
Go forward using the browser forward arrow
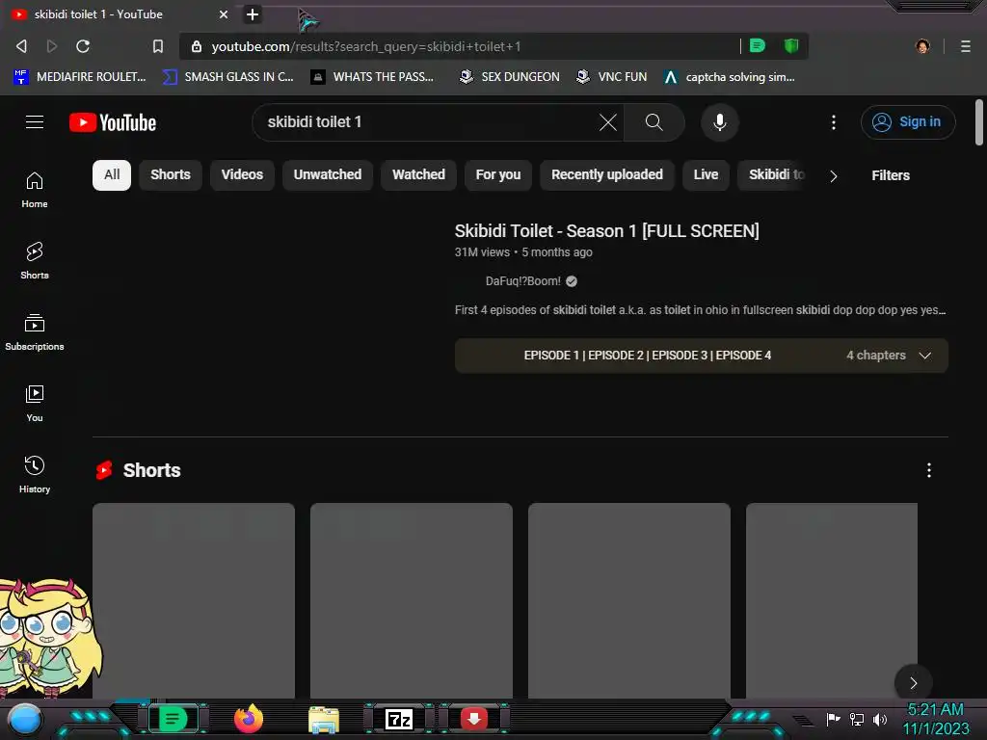pyautogui.click(x=52, y=46)
